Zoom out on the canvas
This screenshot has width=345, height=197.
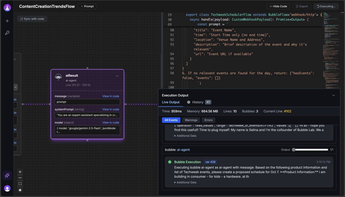(x=20, y=178)
